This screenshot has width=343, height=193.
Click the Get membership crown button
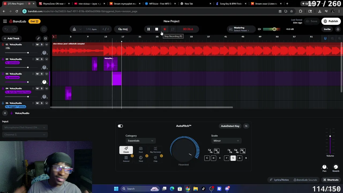[x=34, y=21]
